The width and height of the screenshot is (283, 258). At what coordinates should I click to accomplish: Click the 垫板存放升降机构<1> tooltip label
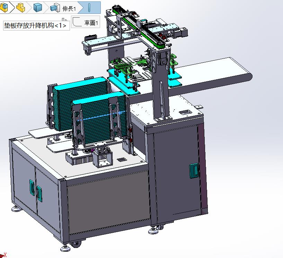point(36,26)
